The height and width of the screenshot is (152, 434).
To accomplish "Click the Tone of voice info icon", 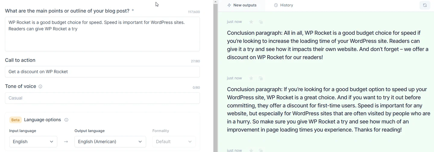I will click(40, 86).
